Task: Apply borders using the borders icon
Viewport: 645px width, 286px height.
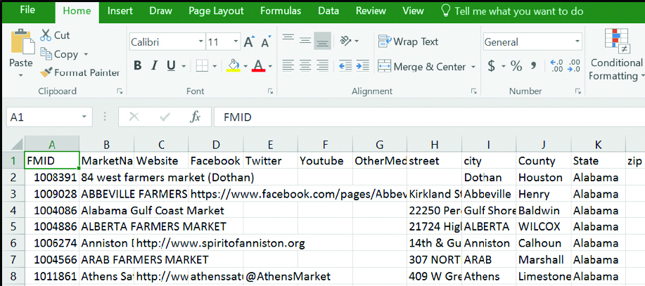Action: click(202, 66)
